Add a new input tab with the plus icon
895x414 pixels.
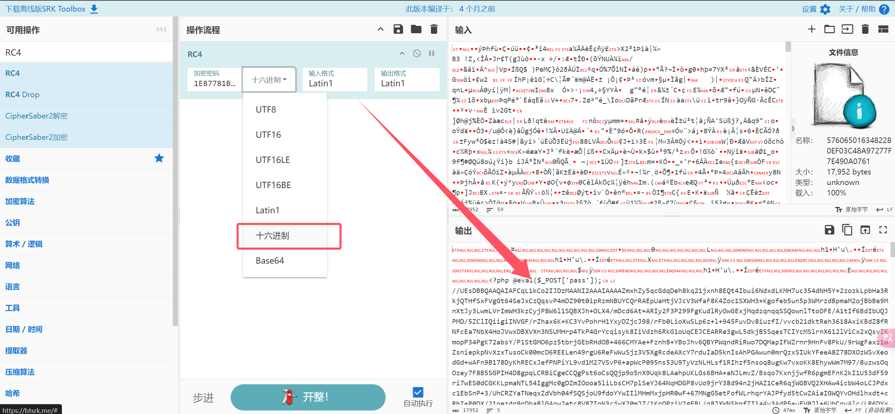(x=811, y=29)
